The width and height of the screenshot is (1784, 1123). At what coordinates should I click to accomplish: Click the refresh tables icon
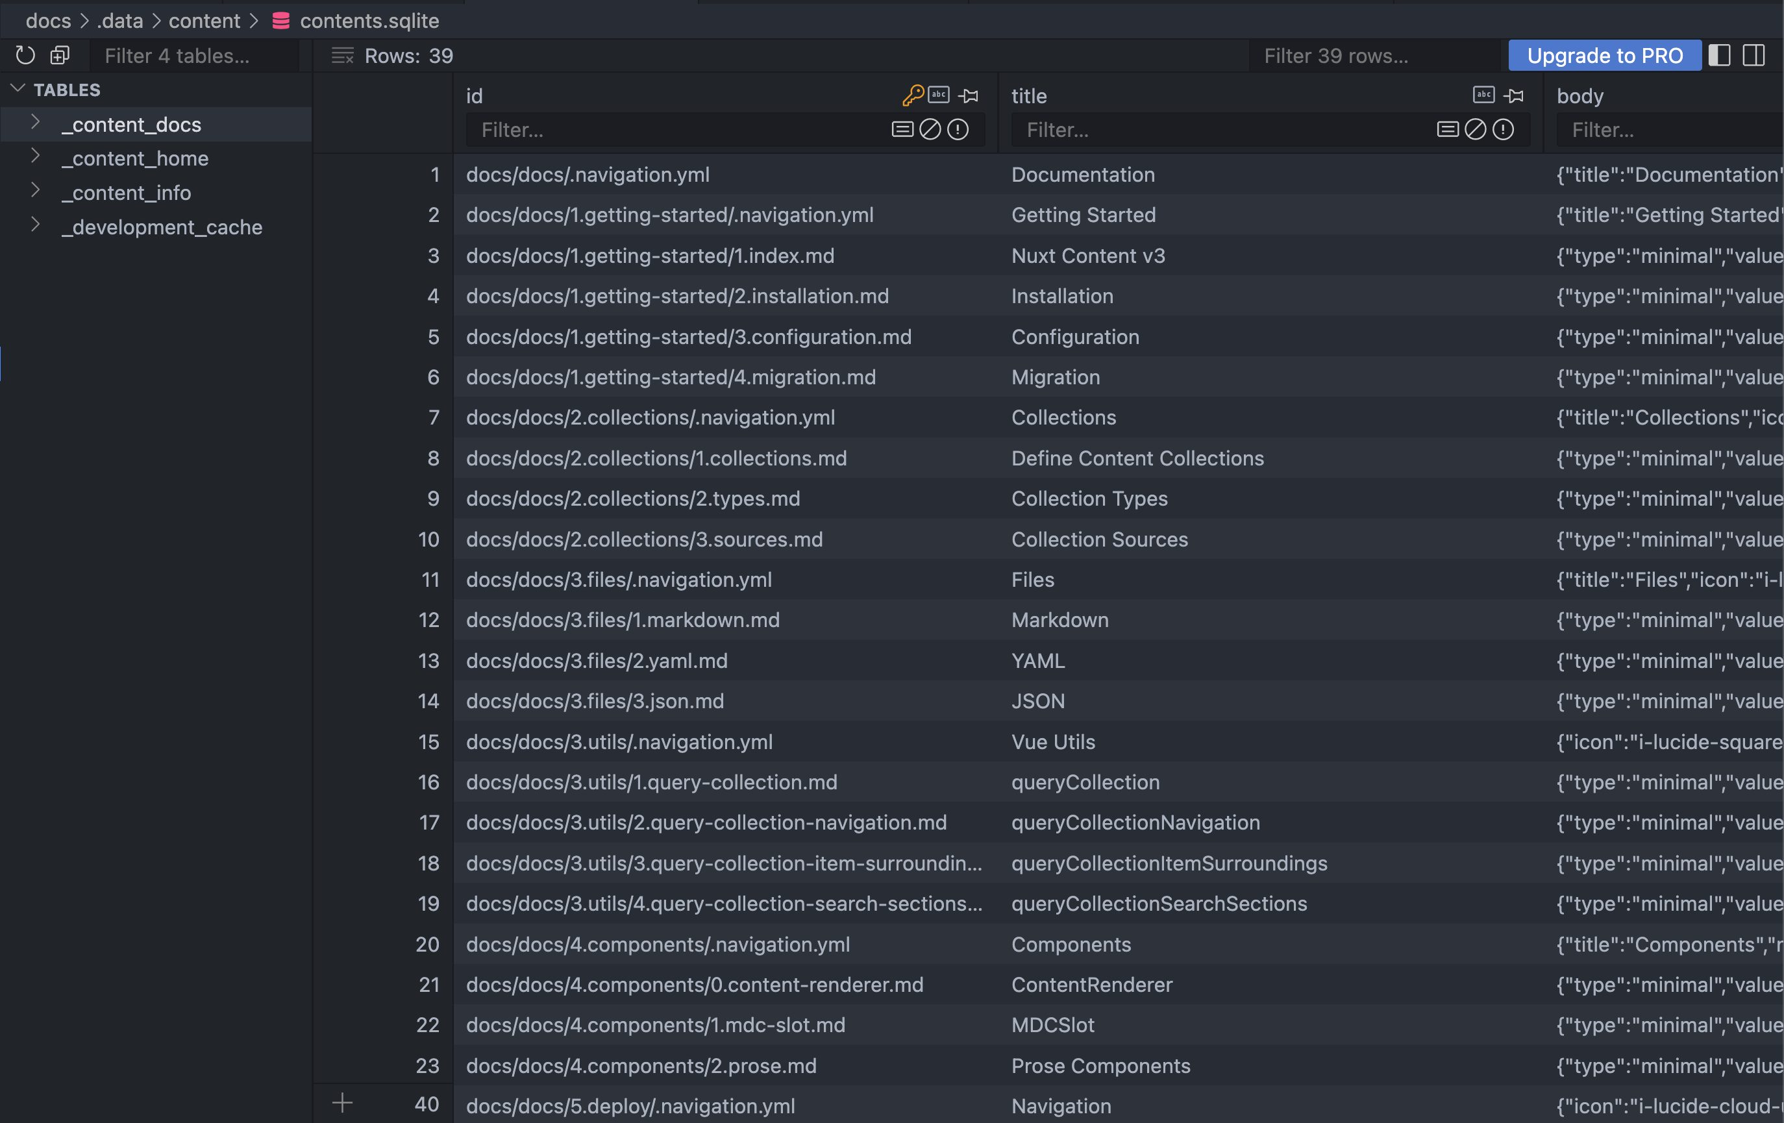coord(25,56)
